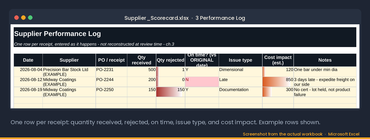Select cost impact cell showing 850
The width and height of the screenshot is (370, 139).
tap(278, 82)
